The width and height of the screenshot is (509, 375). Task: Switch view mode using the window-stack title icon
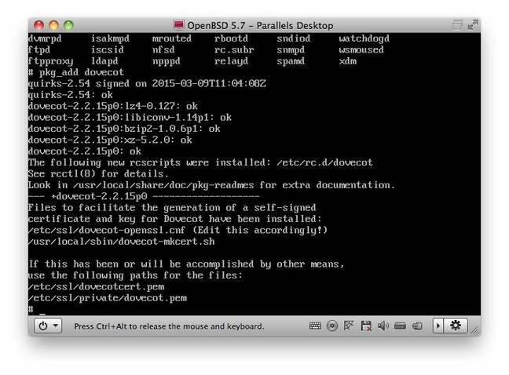(457, 25)
